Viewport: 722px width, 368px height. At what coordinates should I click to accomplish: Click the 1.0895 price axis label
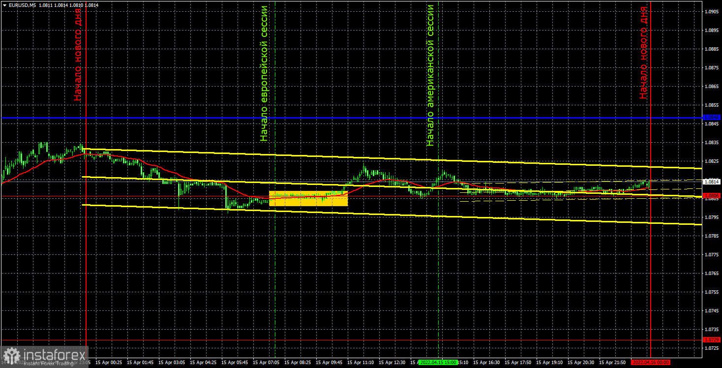(x=711, y=30)
